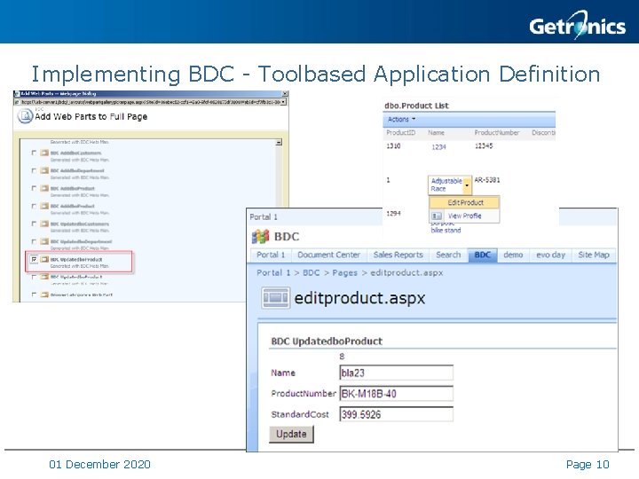Switch to the Sales Reports tab
The height and width of the screenshot is (479, 639).
click(x=398, y=255)
